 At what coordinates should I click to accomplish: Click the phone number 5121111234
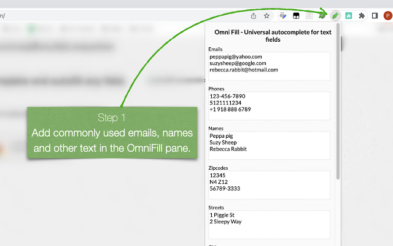[x=225, y=103]
